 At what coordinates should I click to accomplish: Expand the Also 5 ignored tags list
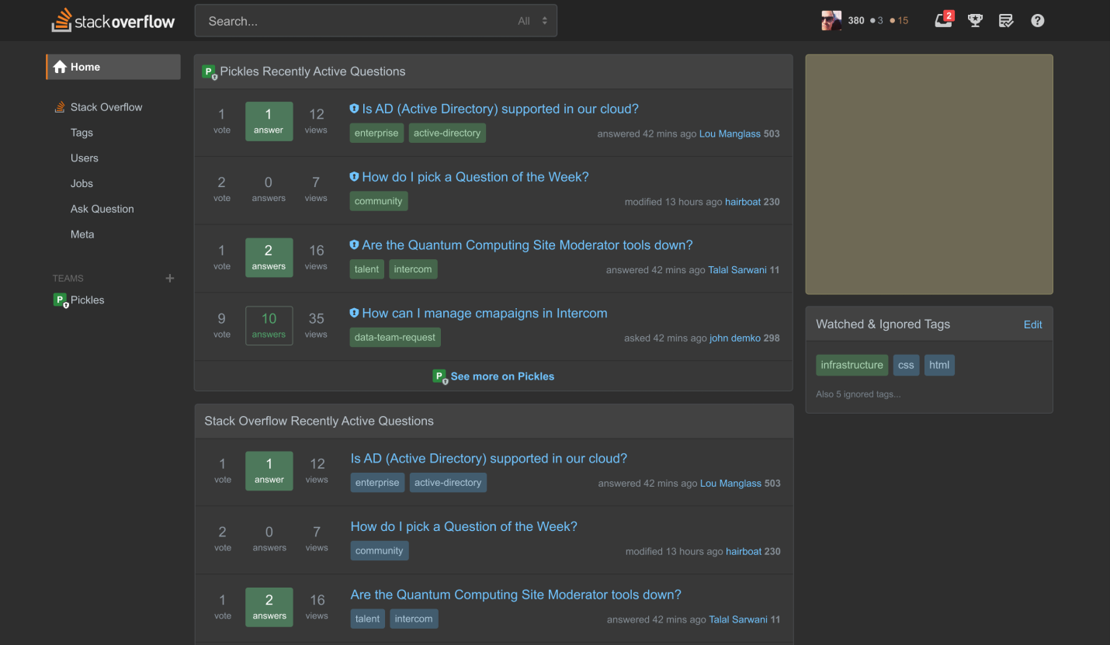(x=858, y=394)
